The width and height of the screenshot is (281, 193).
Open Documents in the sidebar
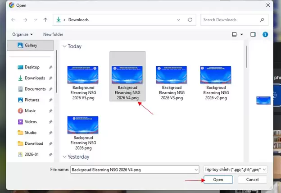pyautogui.click(x=35, y=89)
